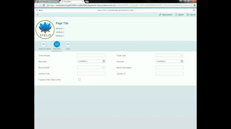Image resolution: width=231 pixels, height=129 pixels.
Task: Click the Journey To field
Action: 170,73
